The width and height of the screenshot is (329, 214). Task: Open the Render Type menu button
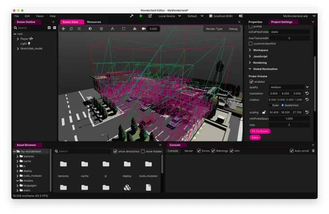[214, 29]
